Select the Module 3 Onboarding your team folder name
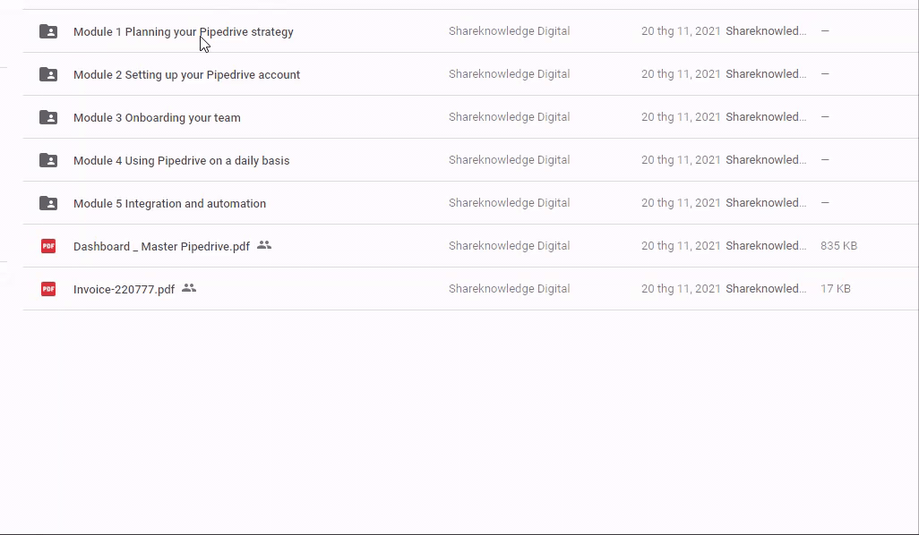The height and width of the screenshot is (535, 919). (157, 118)
